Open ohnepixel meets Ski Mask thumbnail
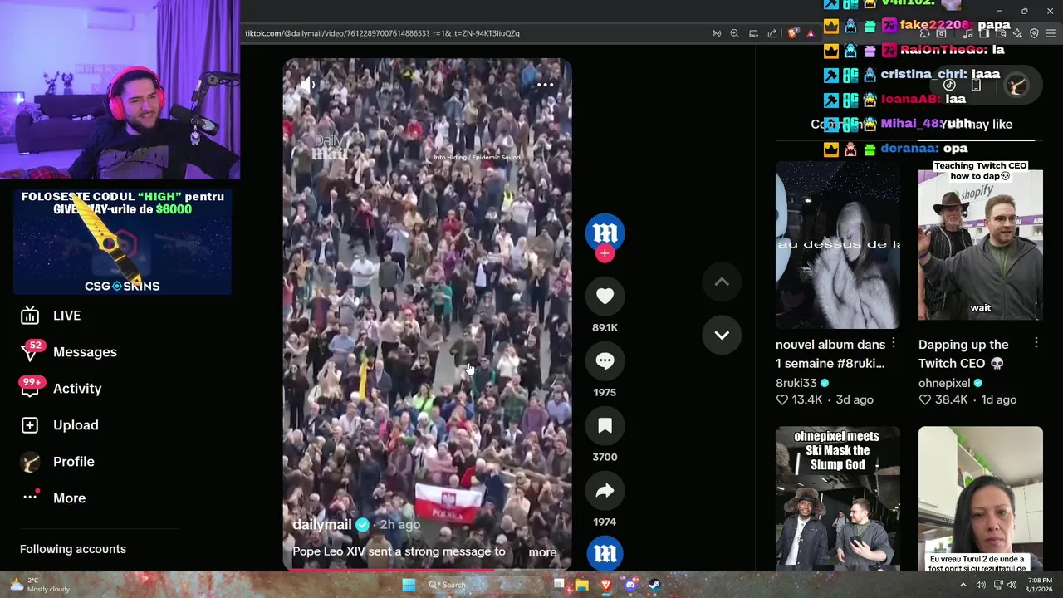 pos(837,498)
